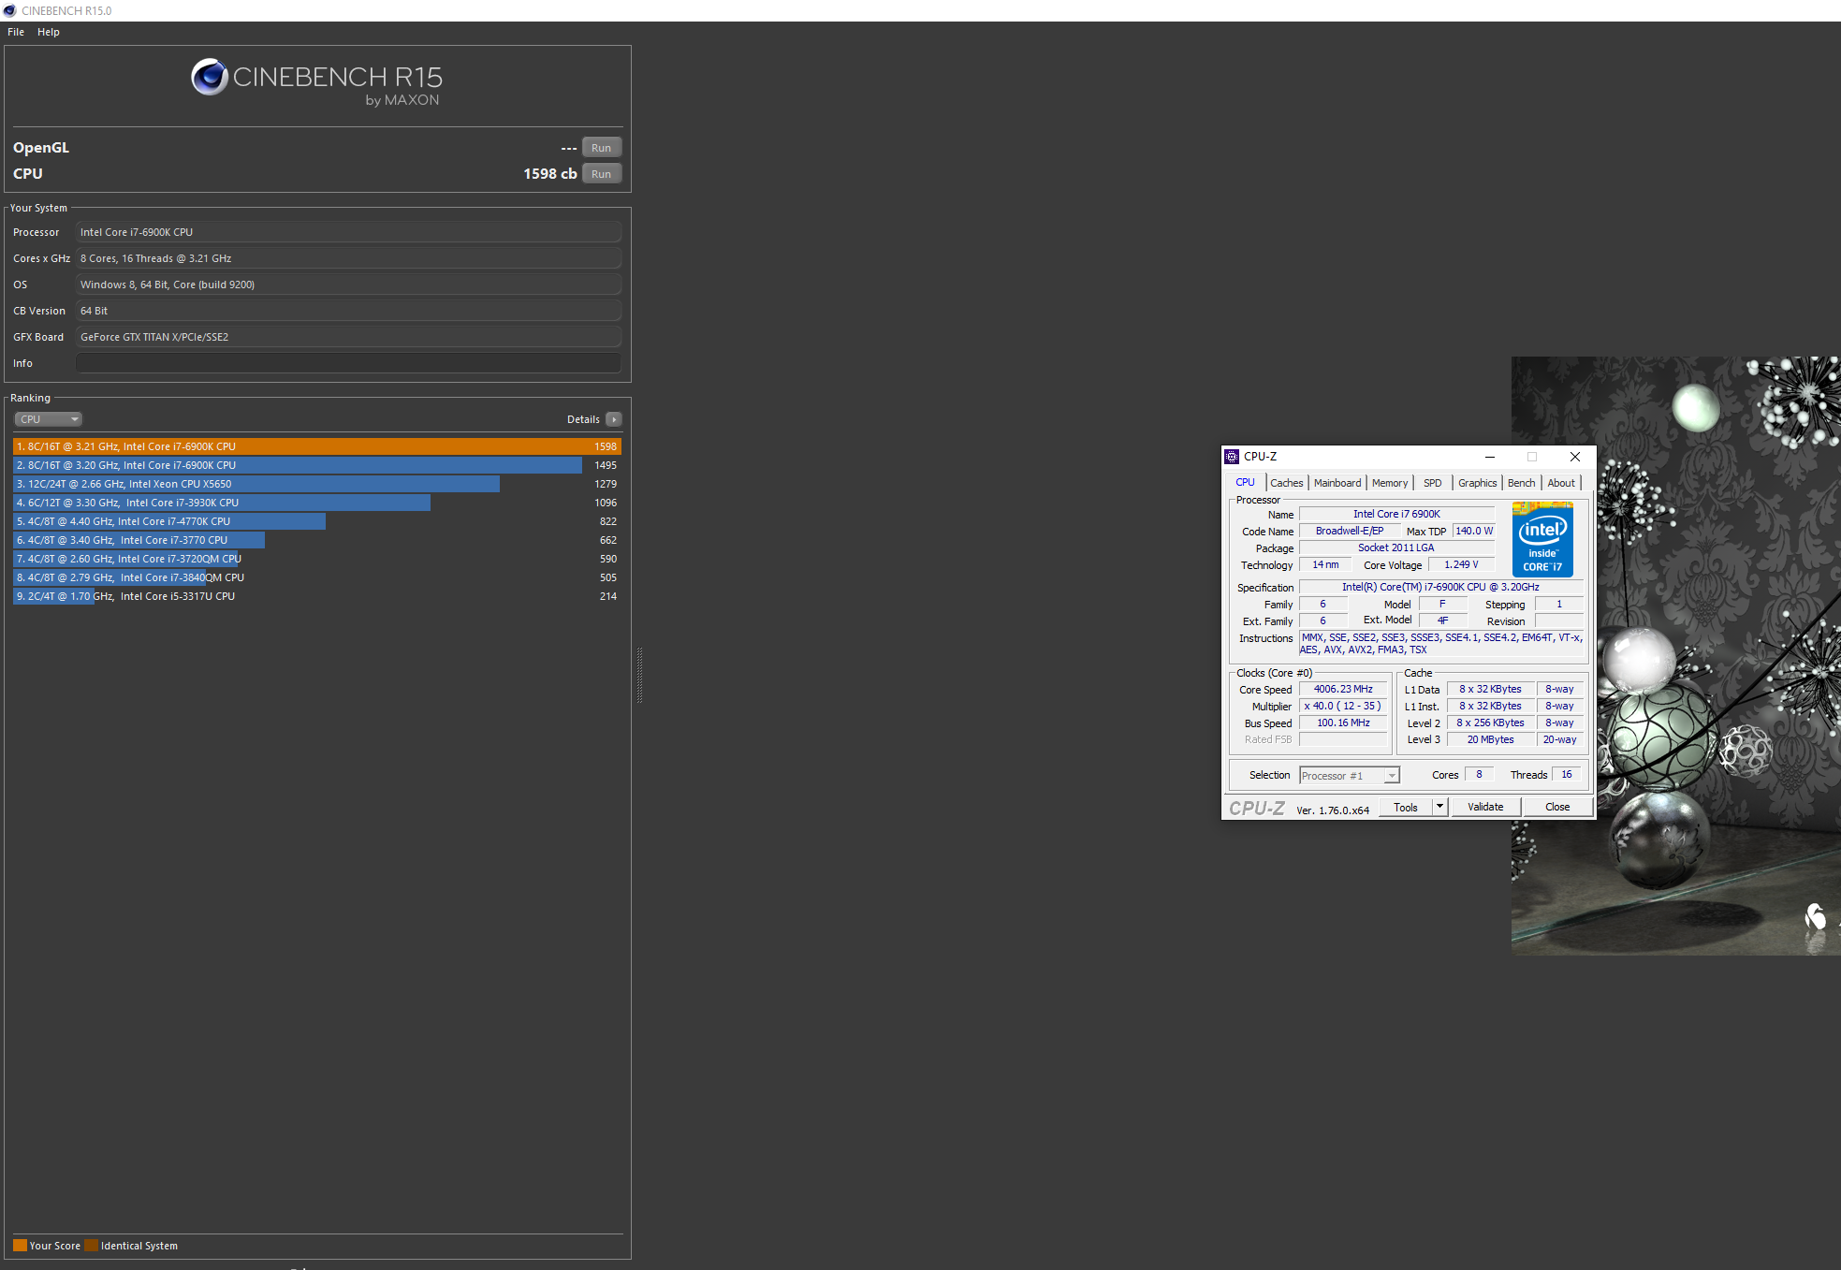The height and width of the screenshot is (1270, 1841).
Task: Click the Processor field Intel Core i7-6900K
Action: 348,232
